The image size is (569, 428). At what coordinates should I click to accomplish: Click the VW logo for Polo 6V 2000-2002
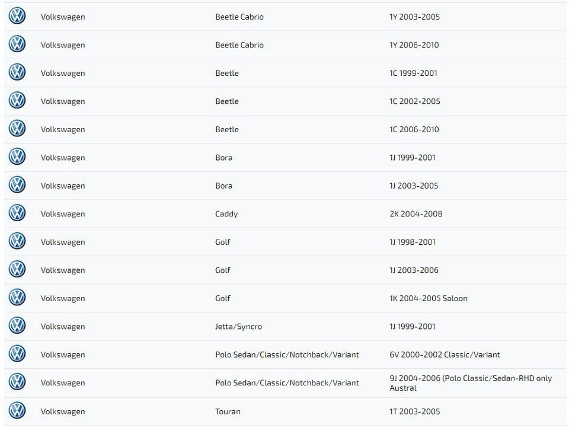pyautogui.click(x=17, y=354)
